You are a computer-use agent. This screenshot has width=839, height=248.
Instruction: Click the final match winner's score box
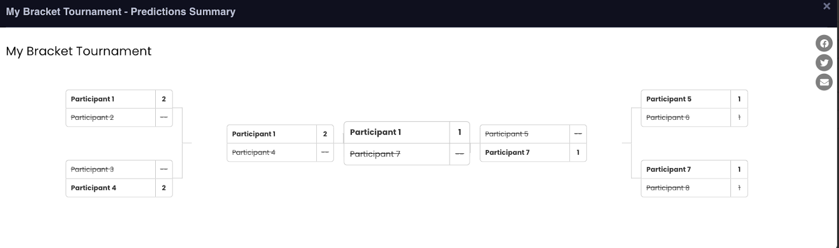click(x=459, y=132)
